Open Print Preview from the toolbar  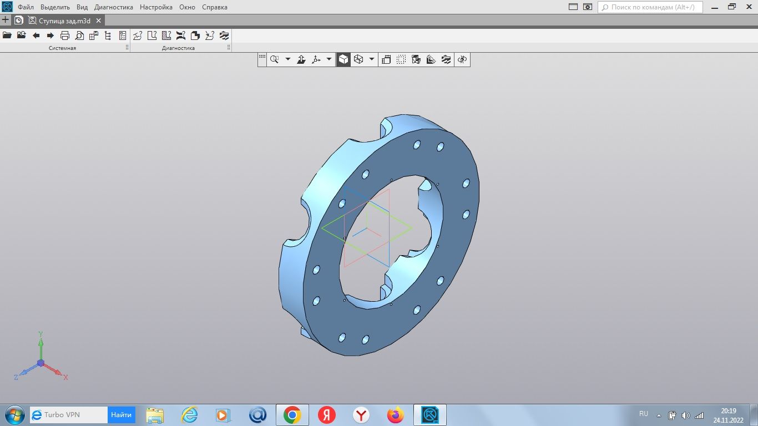[79, 35]
